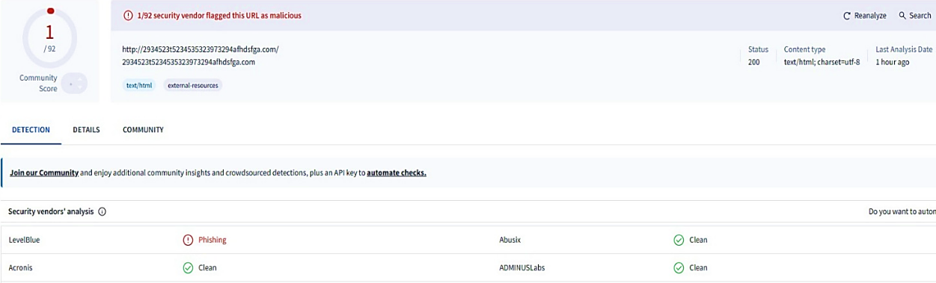This screenshot has width=936, height=283.
Task: Click the 1/92 security vendor flagged message
Action: pyautogui.click(x=220, y=16)
